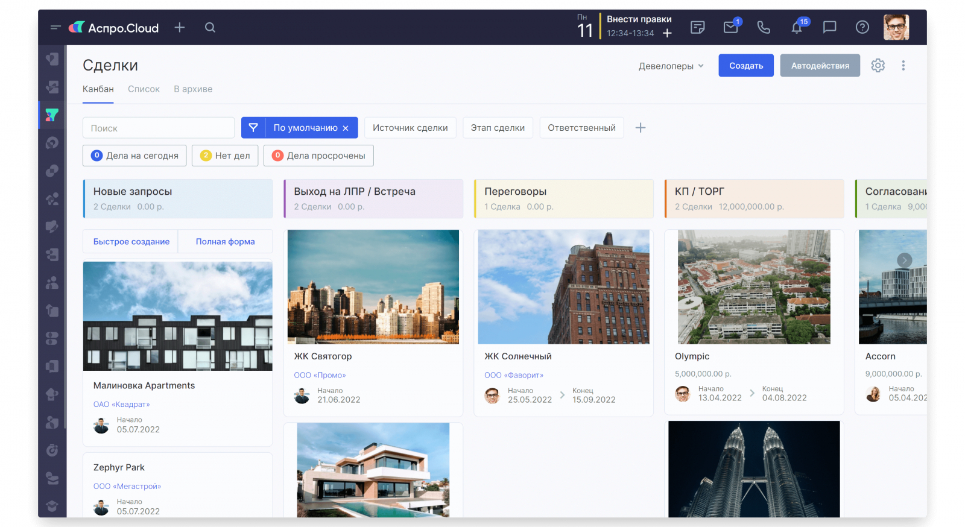Open the notes icon in top bar
Screen dimensions: 965x527
698,27
